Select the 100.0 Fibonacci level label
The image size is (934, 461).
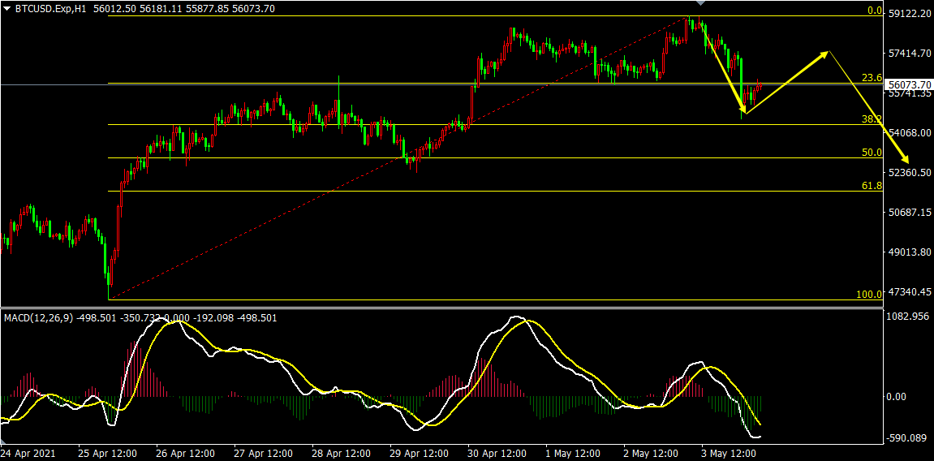(870, 295)
